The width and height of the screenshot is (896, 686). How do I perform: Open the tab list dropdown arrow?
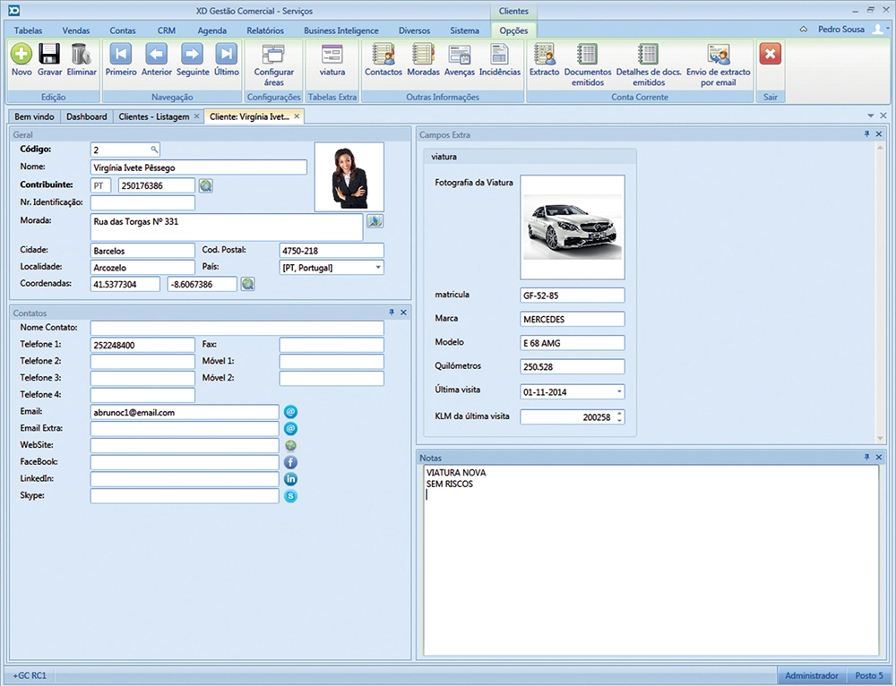pos(870,116)
